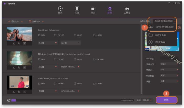
Task: Open the 工具箱 (Toolbox) tab
Action: (x=127, y=10)
